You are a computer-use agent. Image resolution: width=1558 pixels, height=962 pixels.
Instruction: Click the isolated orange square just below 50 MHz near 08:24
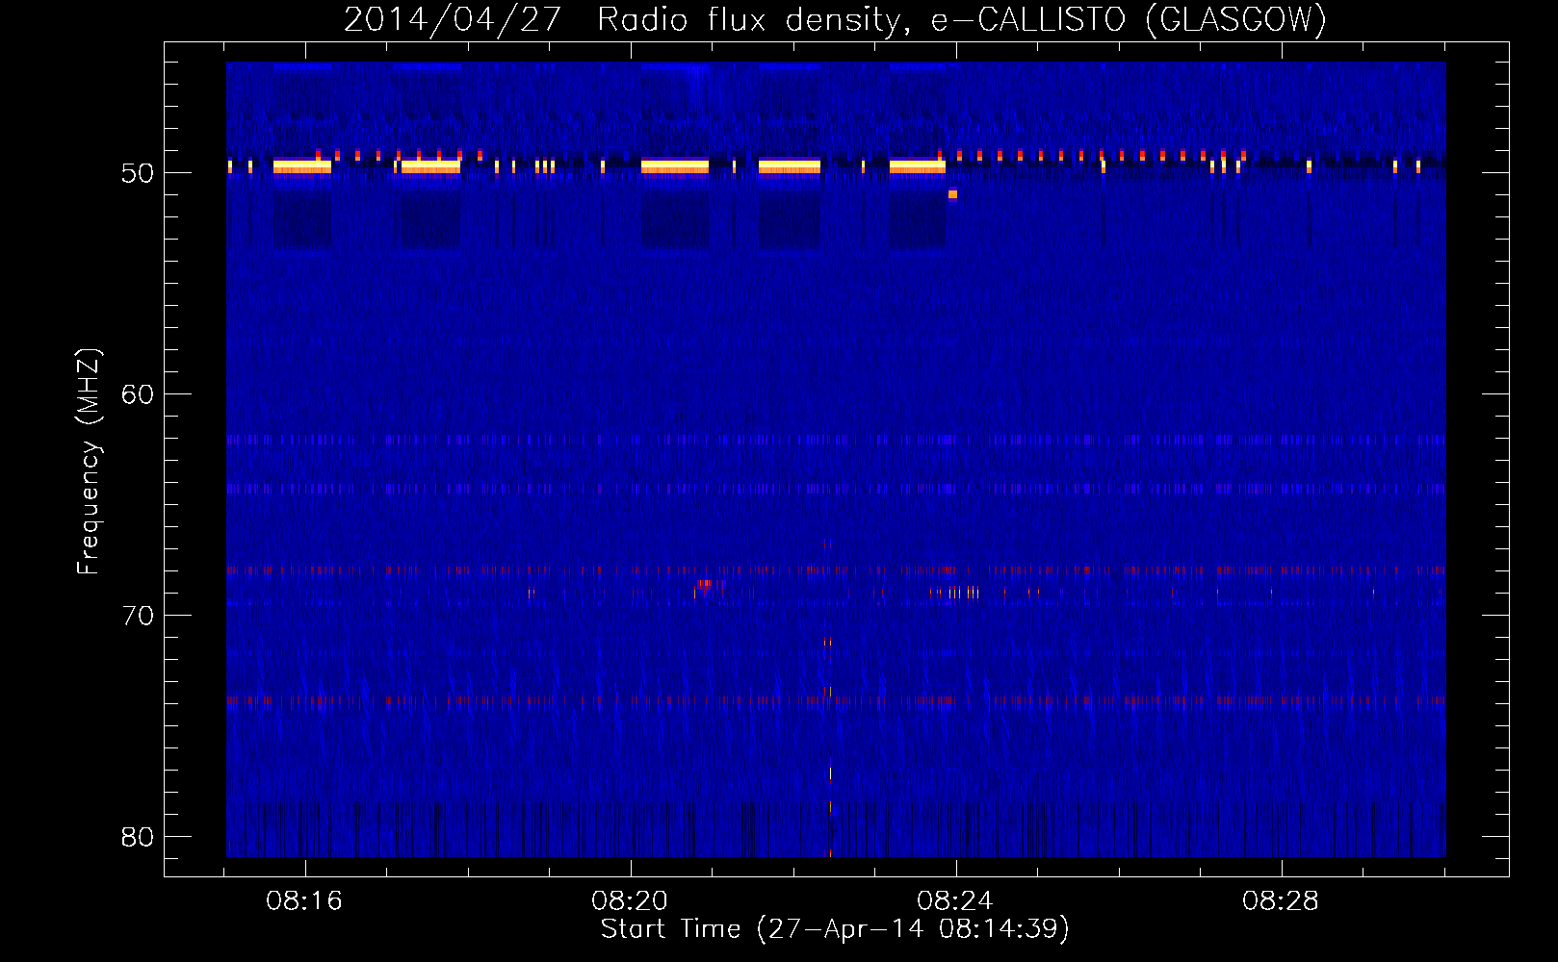952,194
